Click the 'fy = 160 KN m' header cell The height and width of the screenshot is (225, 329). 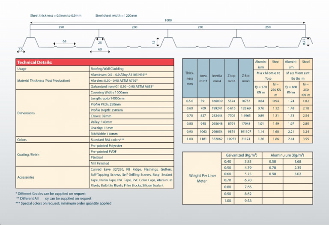click(x=291, y=90)
